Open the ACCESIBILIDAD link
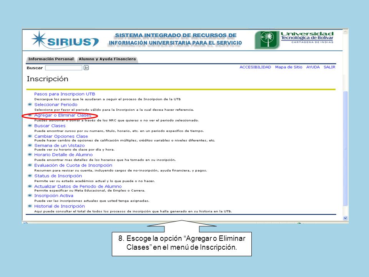 point(255,67)
